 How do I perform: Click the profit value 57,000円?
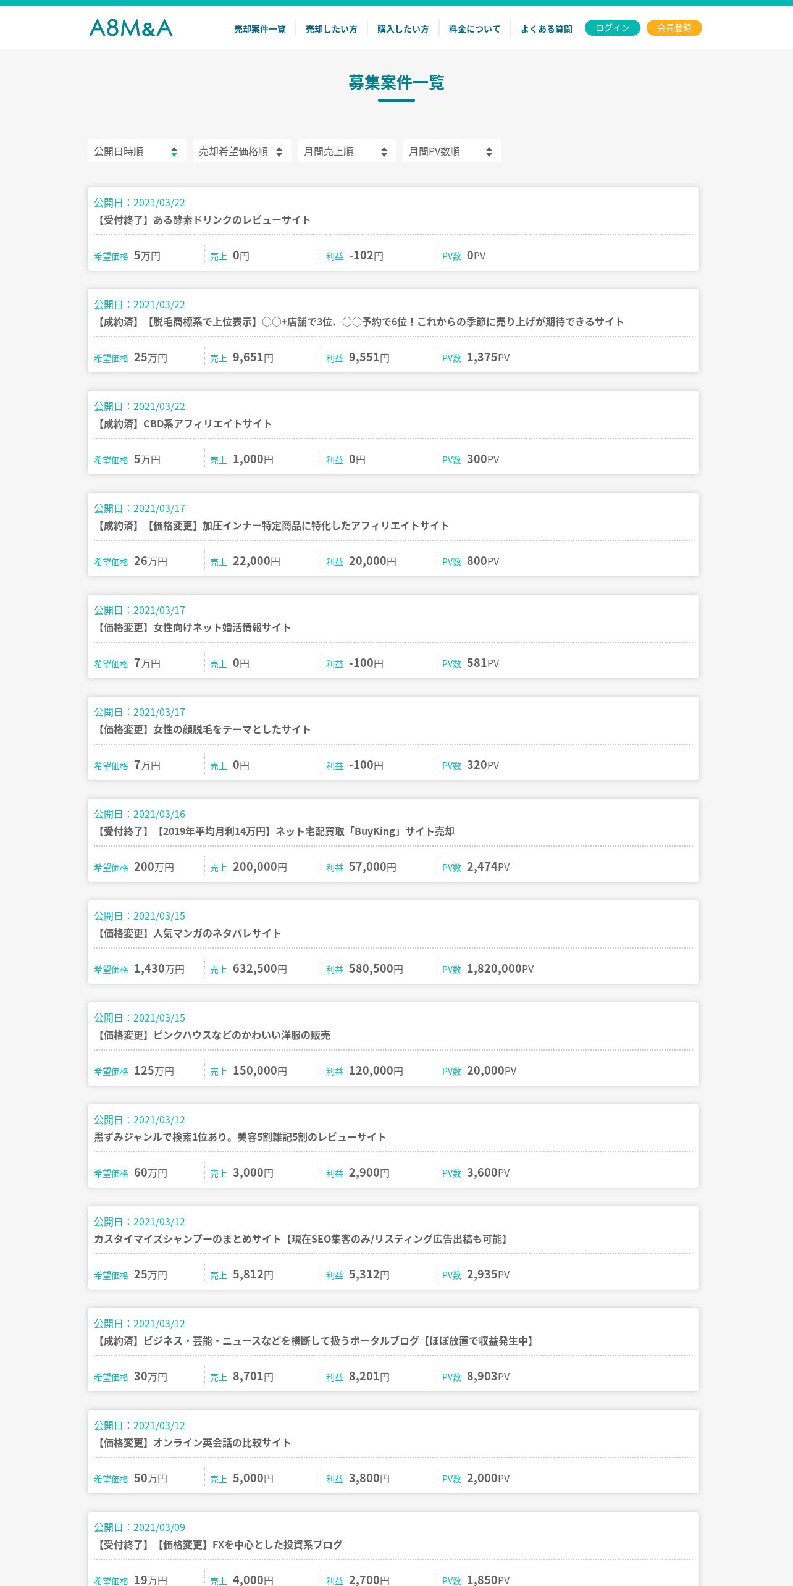pos(372,867)
